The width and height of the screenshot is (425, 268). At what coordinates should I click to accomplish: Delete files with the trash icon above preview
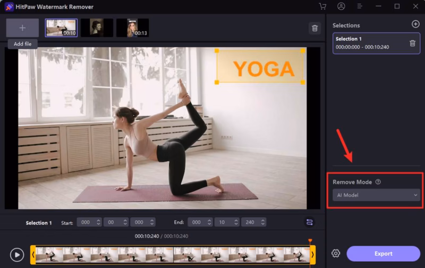pyautogui.click(x=314, y=28)
